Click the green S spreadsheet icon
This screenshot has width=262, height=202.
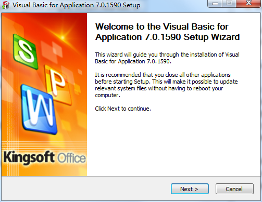point(26,51)
